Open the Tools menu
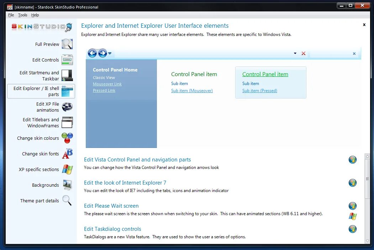This screenshot has height=250, width=374. point(23,15)
